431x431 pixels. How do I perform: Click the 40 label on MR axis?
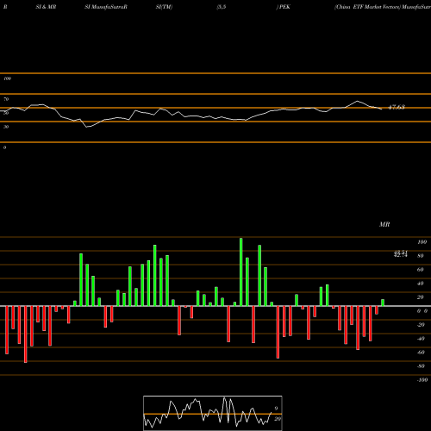420,284
